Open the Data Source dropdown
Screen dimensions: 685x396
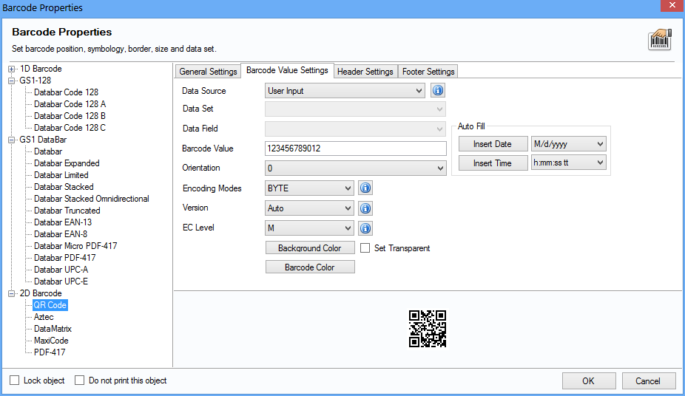tap(345, 91)
